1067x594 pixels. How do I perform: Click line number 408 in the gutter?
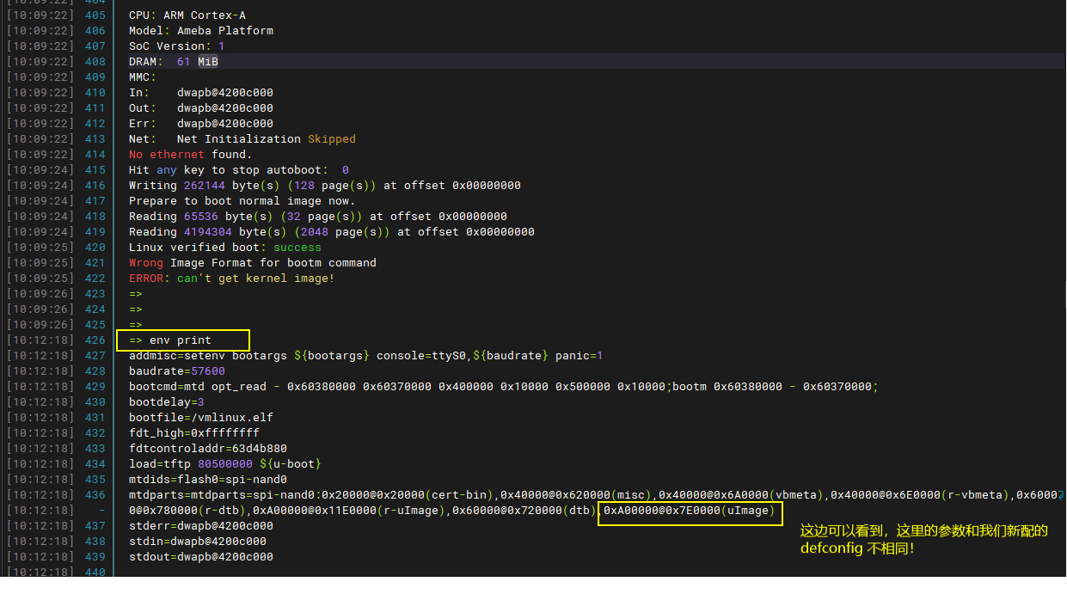tap(95, 62)
